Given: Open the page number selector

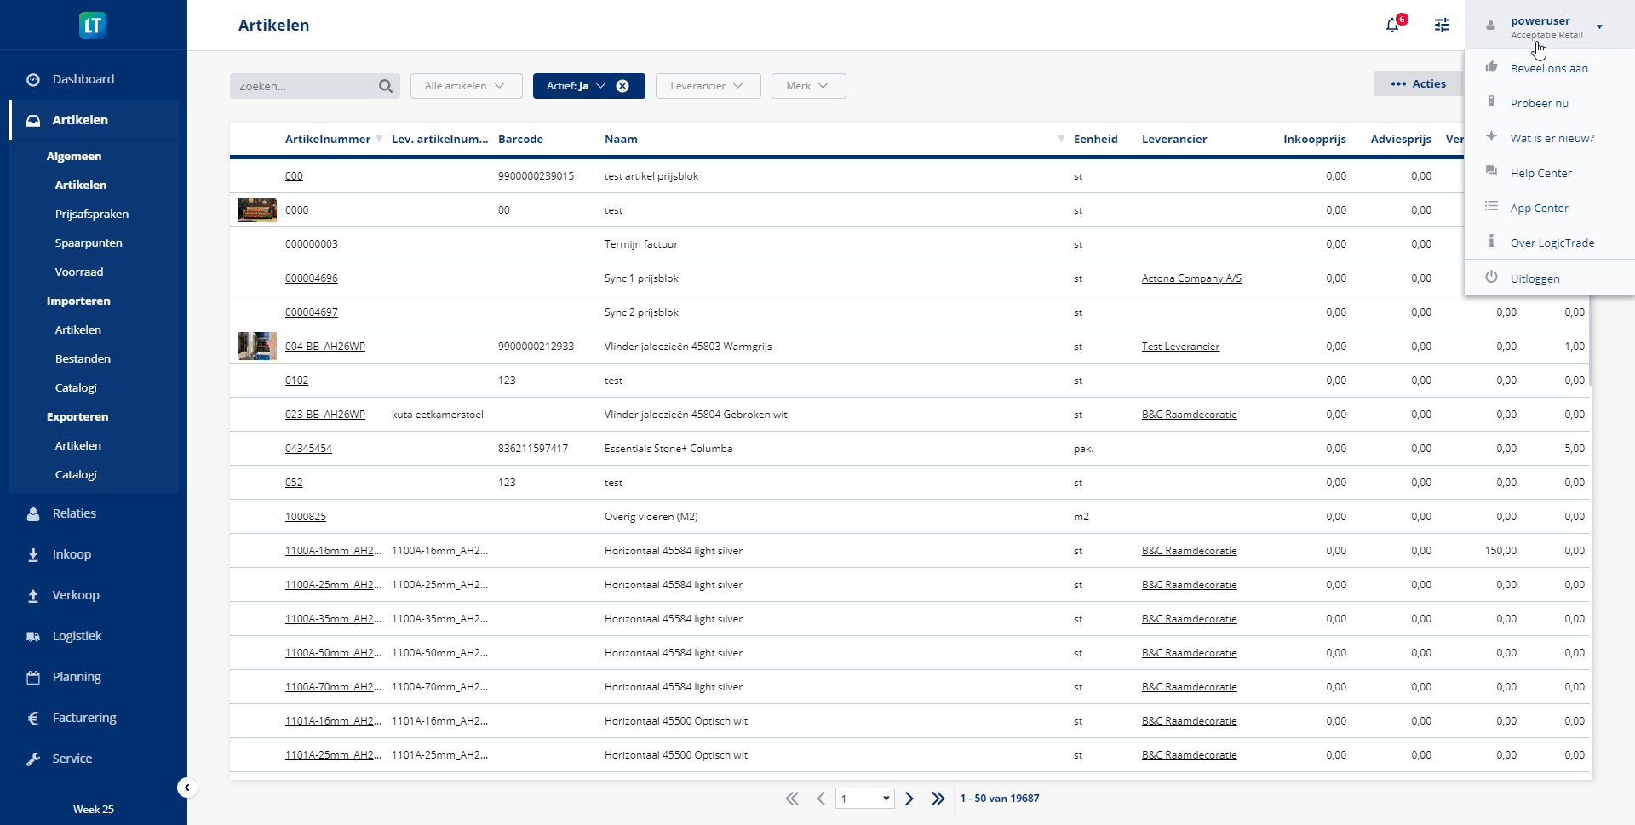Looking at the screenshot, I should coord(864,799).
